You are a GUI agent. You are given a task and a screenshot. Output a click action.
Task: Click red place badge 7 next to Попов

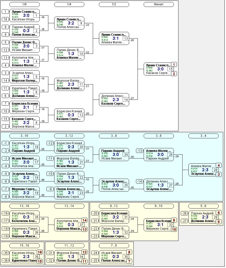pyautogui.click(x=129, y=261)
